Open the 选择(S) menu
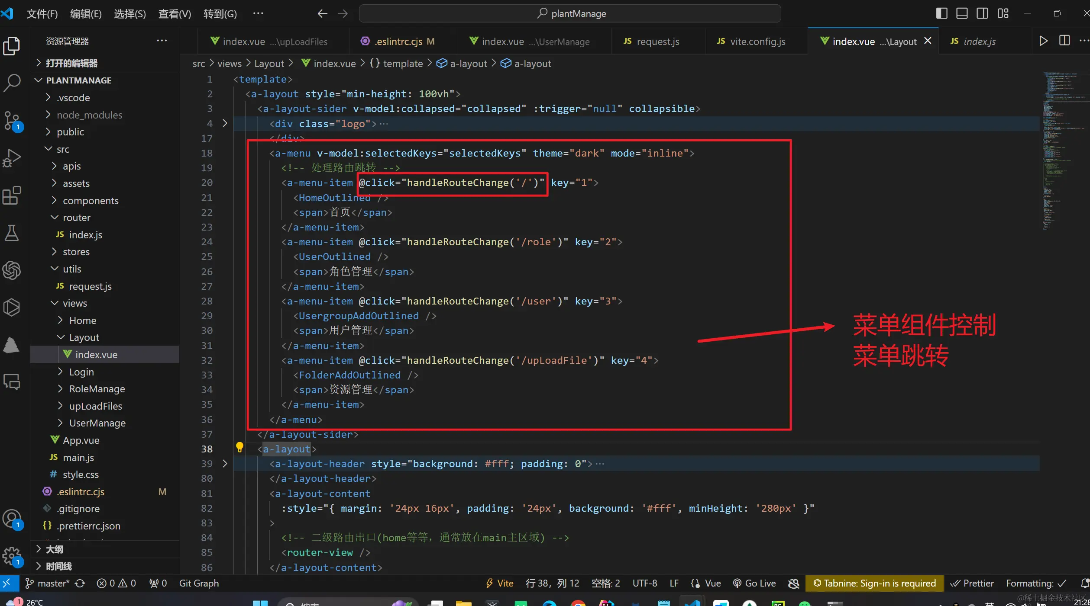Viewport: 1090px width, 606px height. [129, 14]
